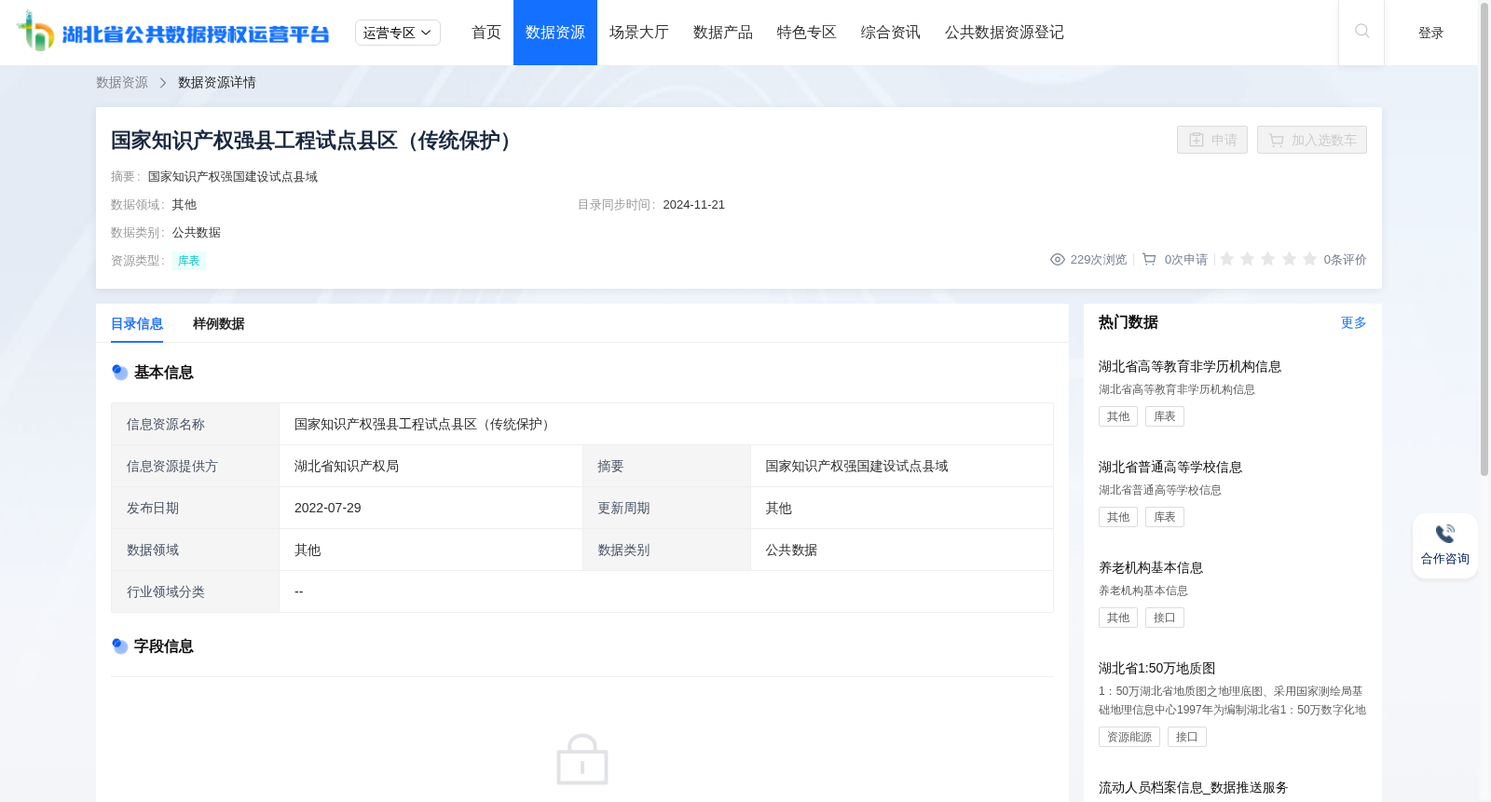
Task: Click the blue dot icon beside 字段信息
Action: pyautogui.click(x=119, y=646)
